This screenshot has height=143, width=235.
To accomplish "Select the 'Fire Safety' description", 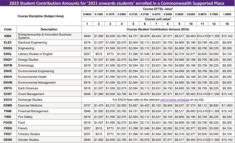I will click(25, 117).
